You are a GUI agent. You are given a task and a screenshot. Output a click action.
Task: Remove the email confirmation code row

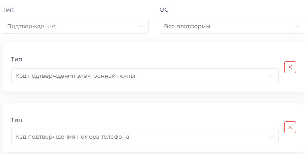point(290,67)
